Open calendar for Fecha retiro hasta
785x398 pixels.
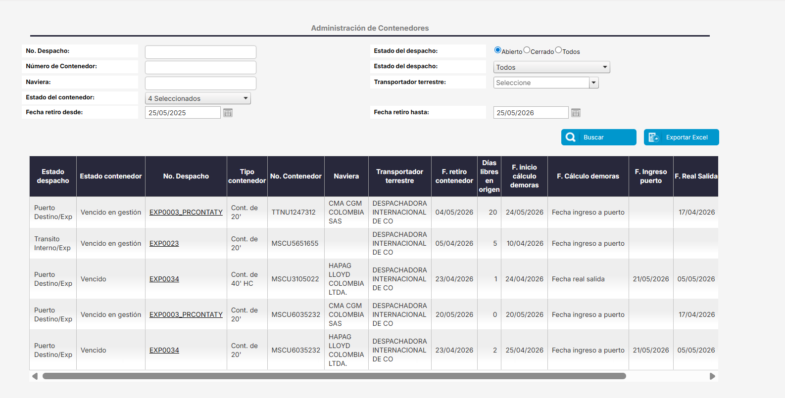point(576,113)
